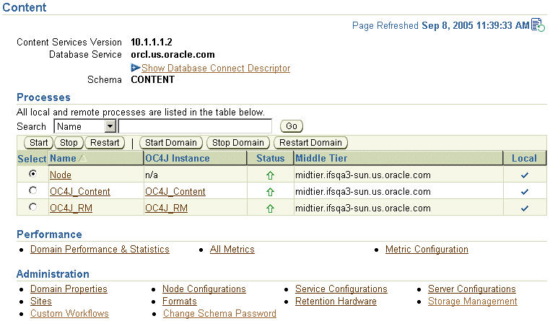The height and width of the screenshot is (321, 550).
Task: Click the search text input field
Action: [195, 127]
